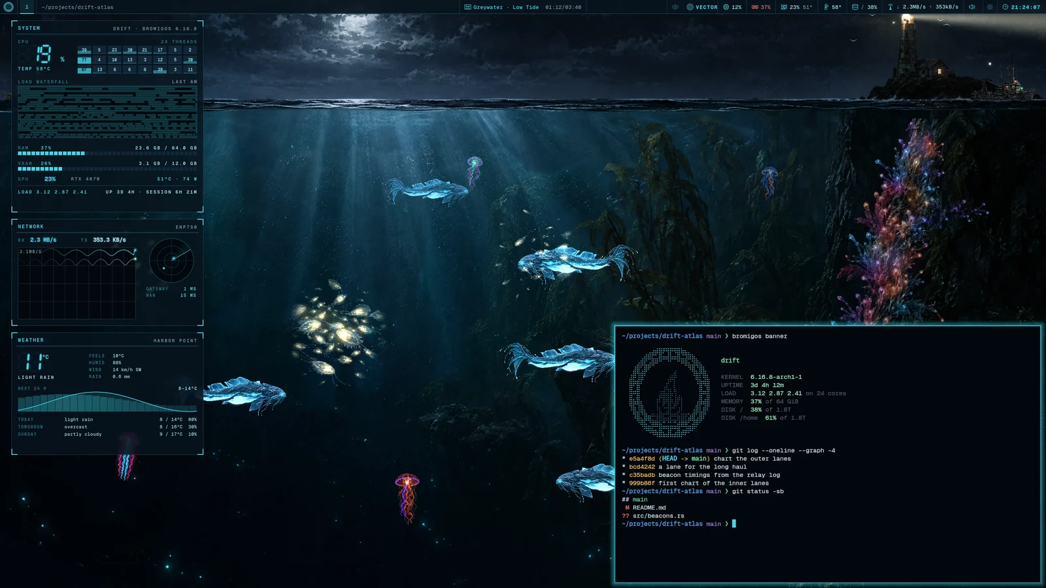The height and width of the screenshot is (588, 1046).
Task: Click the load waterfall graph
Action: click(x=107, y=112)
